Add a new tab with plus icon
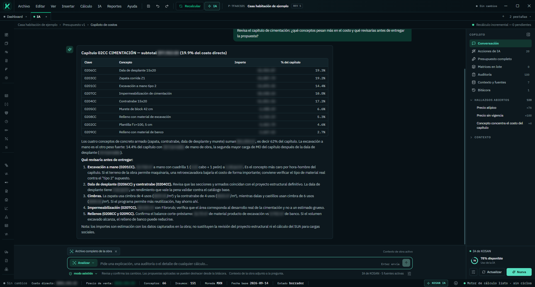This screenshot has width=535, height=287. point(503,17)
